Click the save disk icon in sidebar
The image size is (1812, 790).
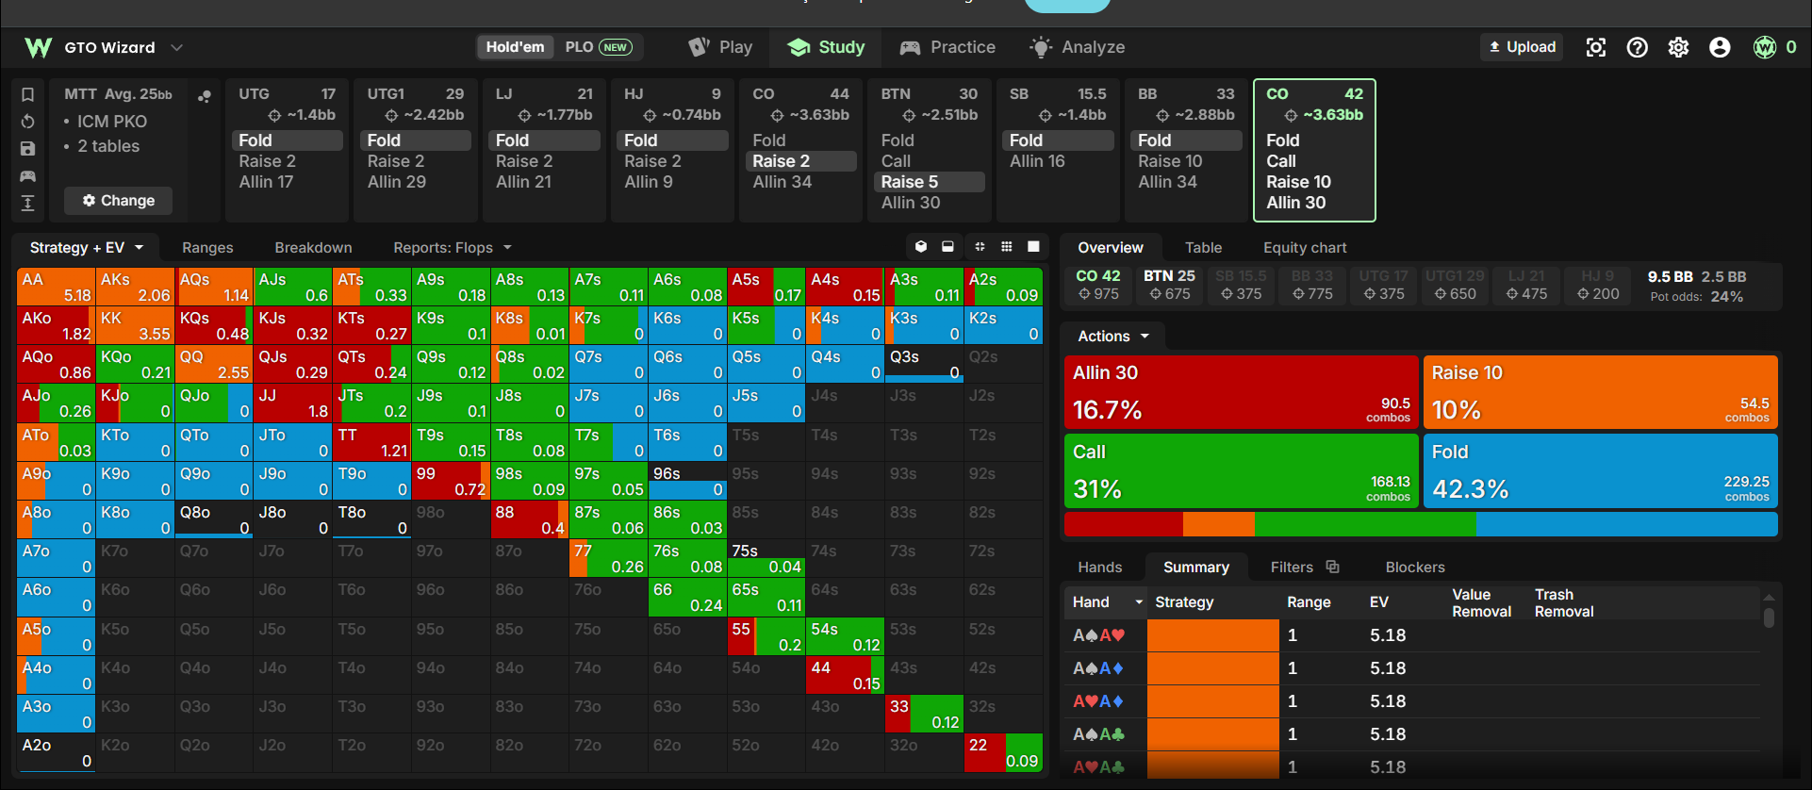pyautogui.click(x=28, y=149)
